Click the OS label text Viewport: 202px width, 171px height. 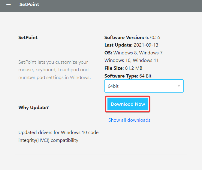[108, 53]
